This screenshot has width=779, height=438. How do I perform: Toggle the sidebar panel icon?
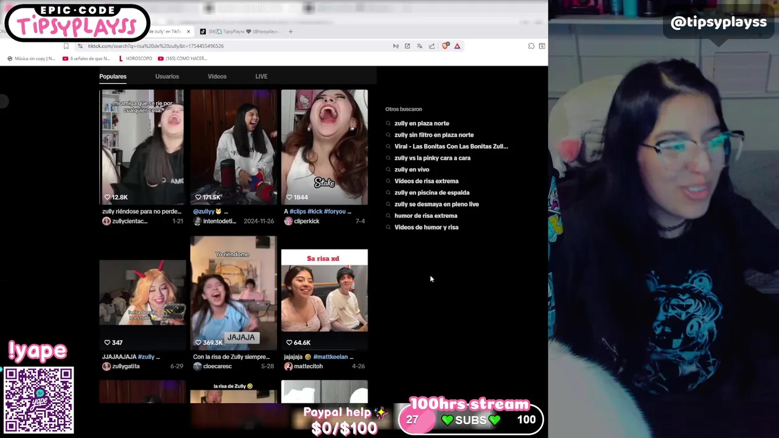point(542,46)
